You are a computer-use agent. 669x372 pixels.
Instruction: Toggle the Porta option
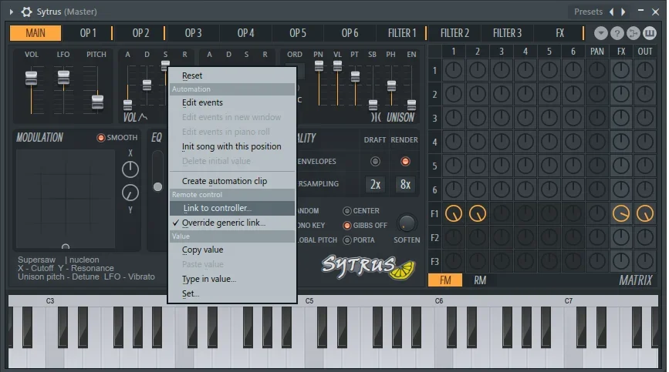[x=347, y=240]
